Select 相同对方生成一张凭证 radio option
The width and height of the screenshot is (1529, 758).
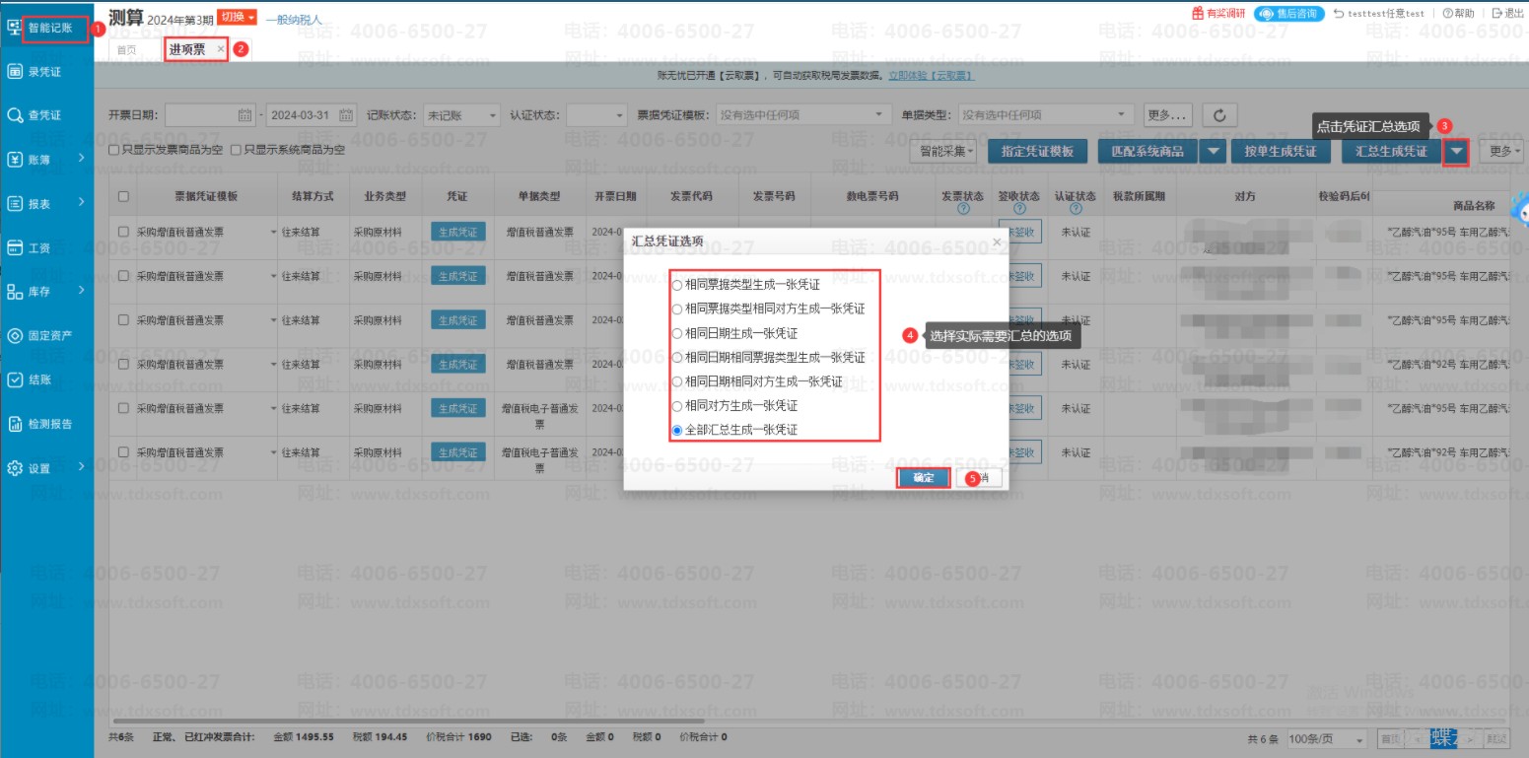coord(676,406)
